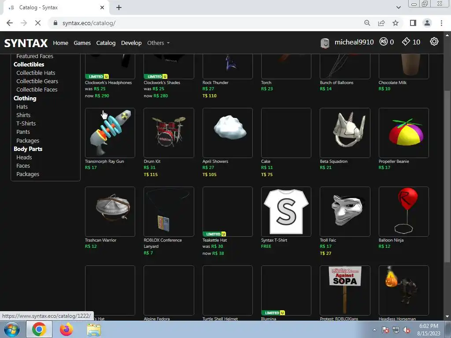The width and height of the screenshot is (451, 338).
Task: Click the muted volume tray icon
Action: coord(407,330)
